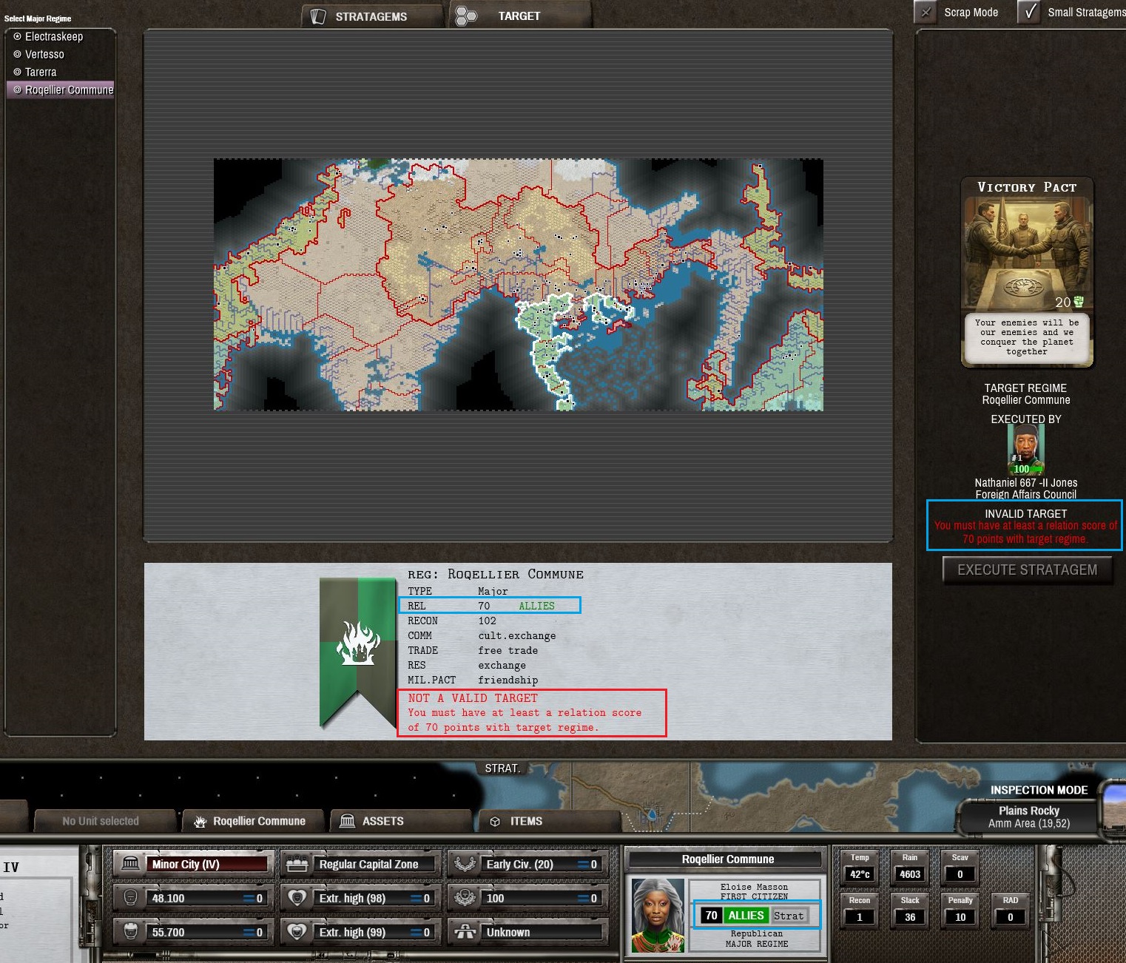Click the Slack 36 readout

[910, 911]
